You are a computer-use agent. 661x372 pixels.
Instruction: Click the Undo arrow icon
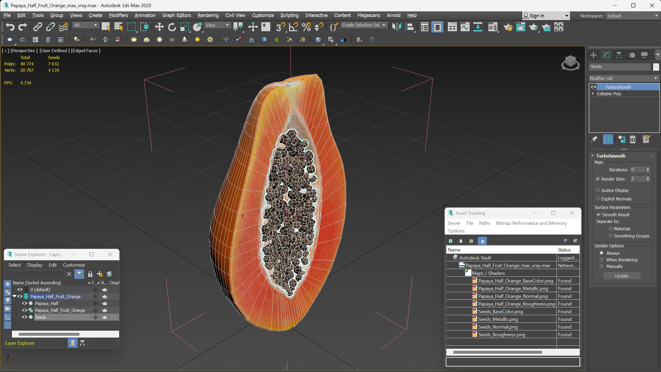(x=10, y=27)
